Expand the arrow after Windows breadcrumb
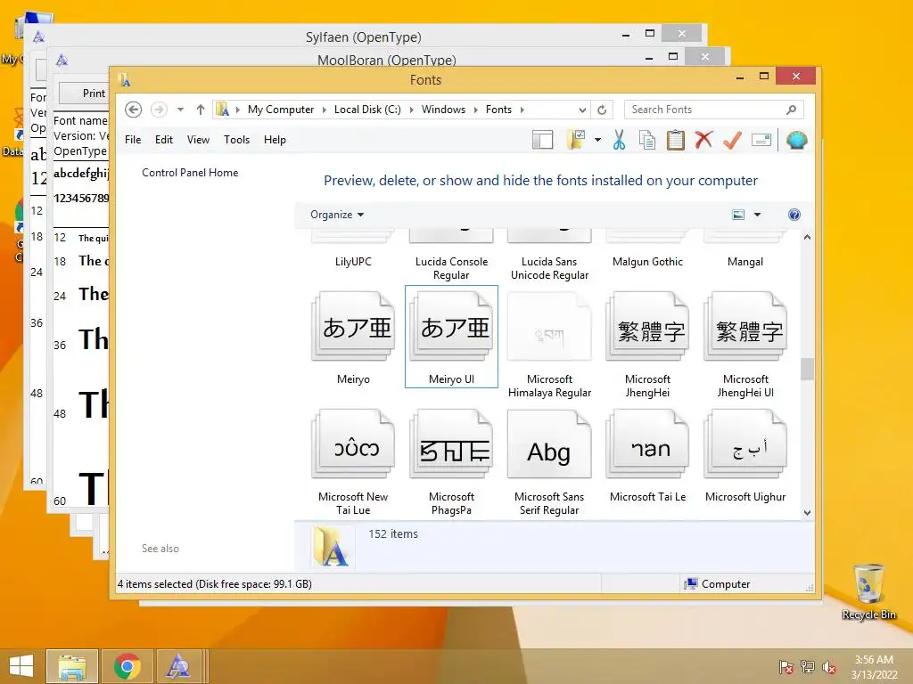This screenshot has height=684, width=913. pos(475,110)
